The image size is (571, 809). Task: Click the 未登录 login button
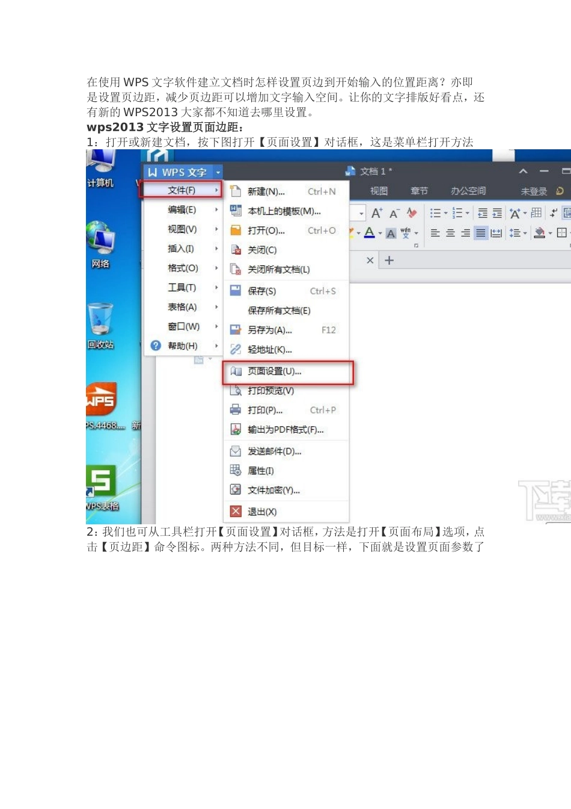(x=534, y=191)
